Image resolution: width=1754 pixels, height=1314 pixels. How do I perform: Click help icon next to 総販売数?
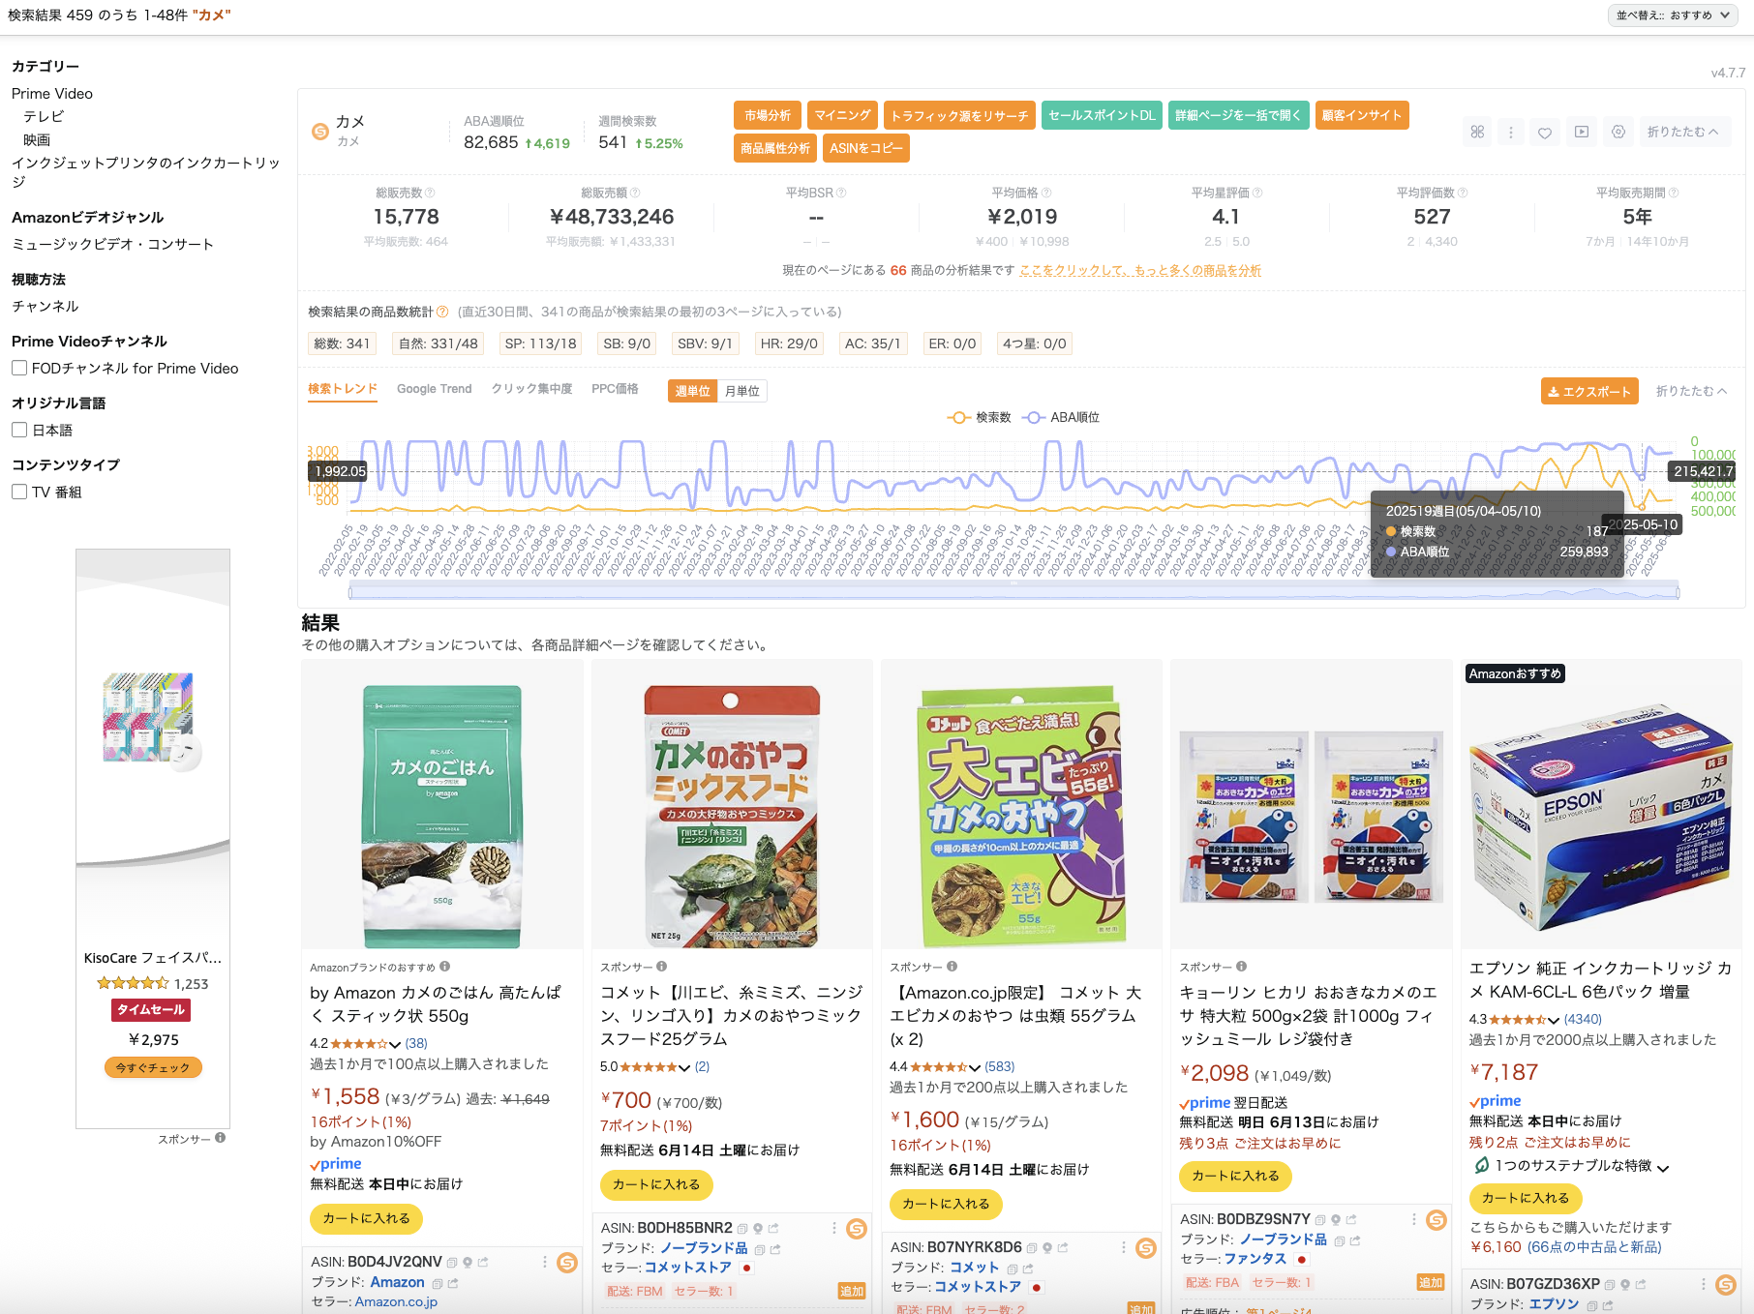coord(431,193)
